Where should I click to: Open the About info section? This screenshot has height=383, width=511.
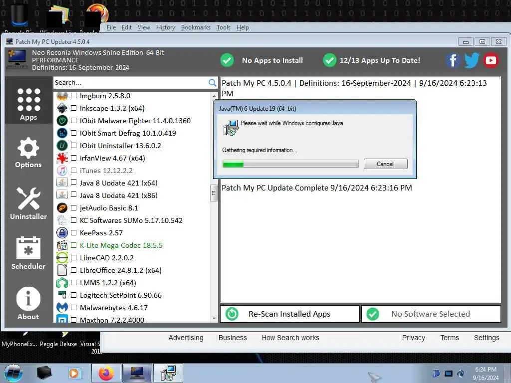(28, 303)
